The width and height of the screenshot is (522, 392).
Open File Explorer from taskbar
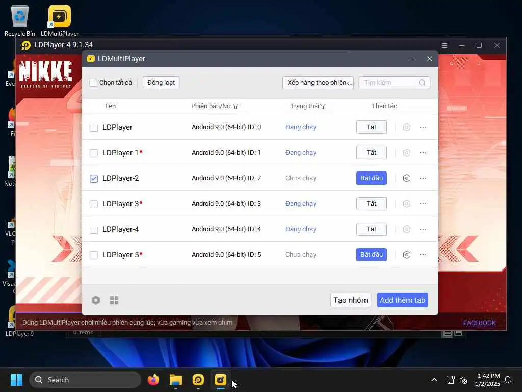[175, 380]
